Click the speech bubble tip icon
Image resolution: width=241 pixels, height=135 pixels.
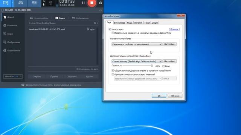click(x=23, y=85)
